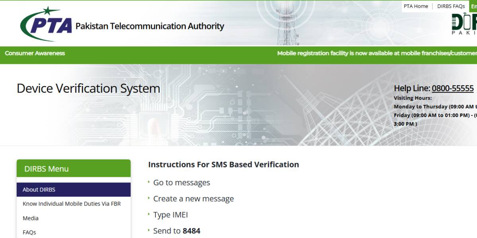Viewport: 477px width, 238px height.
Task: Click Instructions For SMS Based Verification heading
Action: (x=223, y=164)
